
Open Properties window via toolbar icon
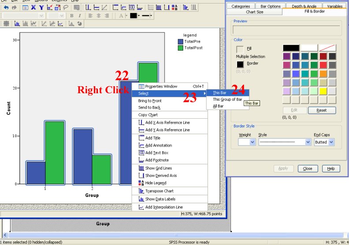(25, 8)
